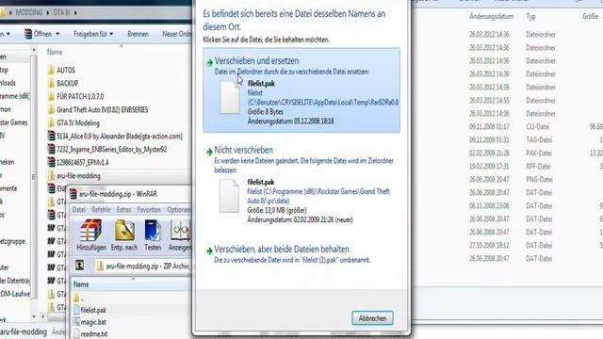Select 1298614657_EPMv1.4 archive icon
Screen dimensions: 603x339
click(x=51, y=162)
